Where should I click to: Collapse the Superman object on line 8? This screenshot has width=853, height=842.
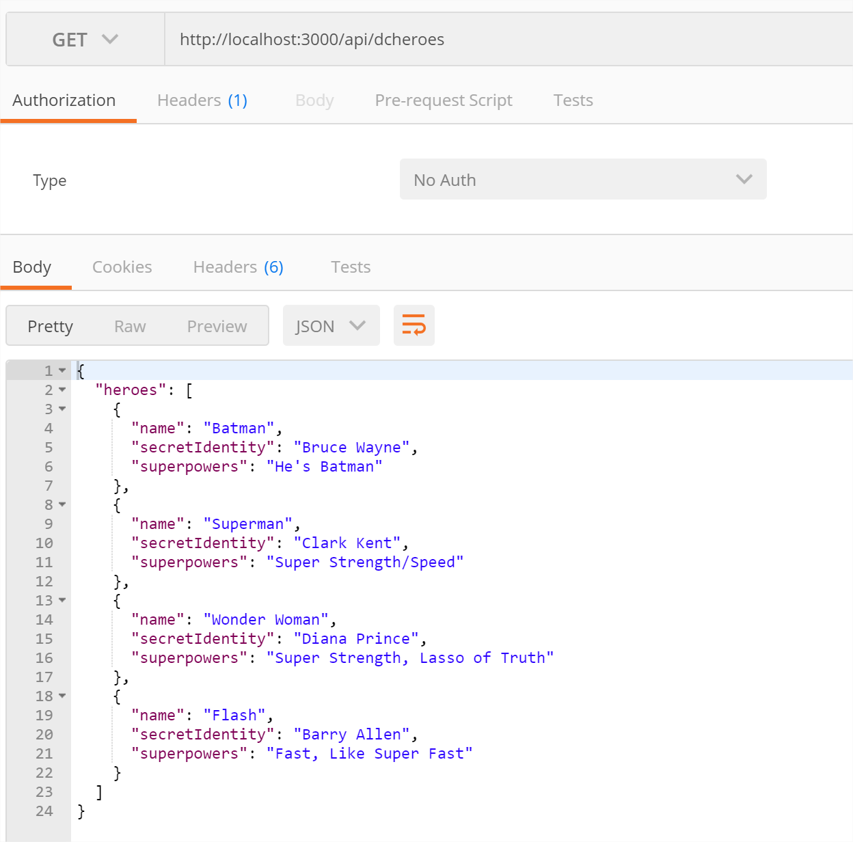(x=62, y=504)
